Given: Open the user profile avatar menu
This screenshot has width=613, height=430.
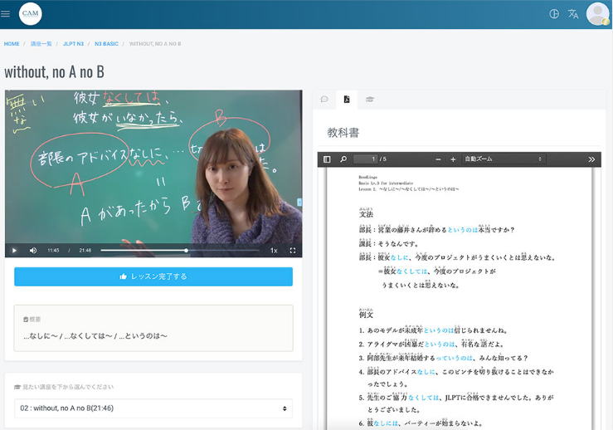Looking at the screenshot, I should 597,14.
